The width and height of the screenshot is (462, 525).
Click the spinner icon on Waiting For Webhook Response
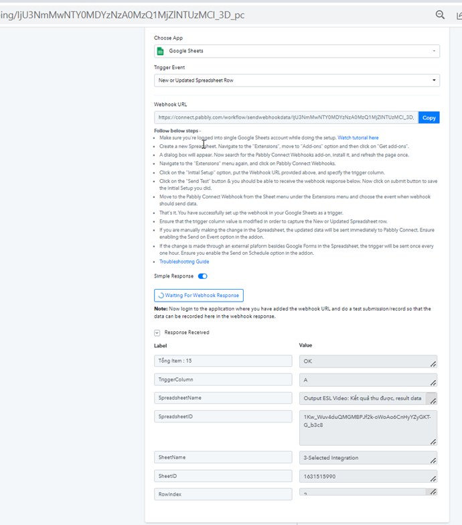click(161, 295)
